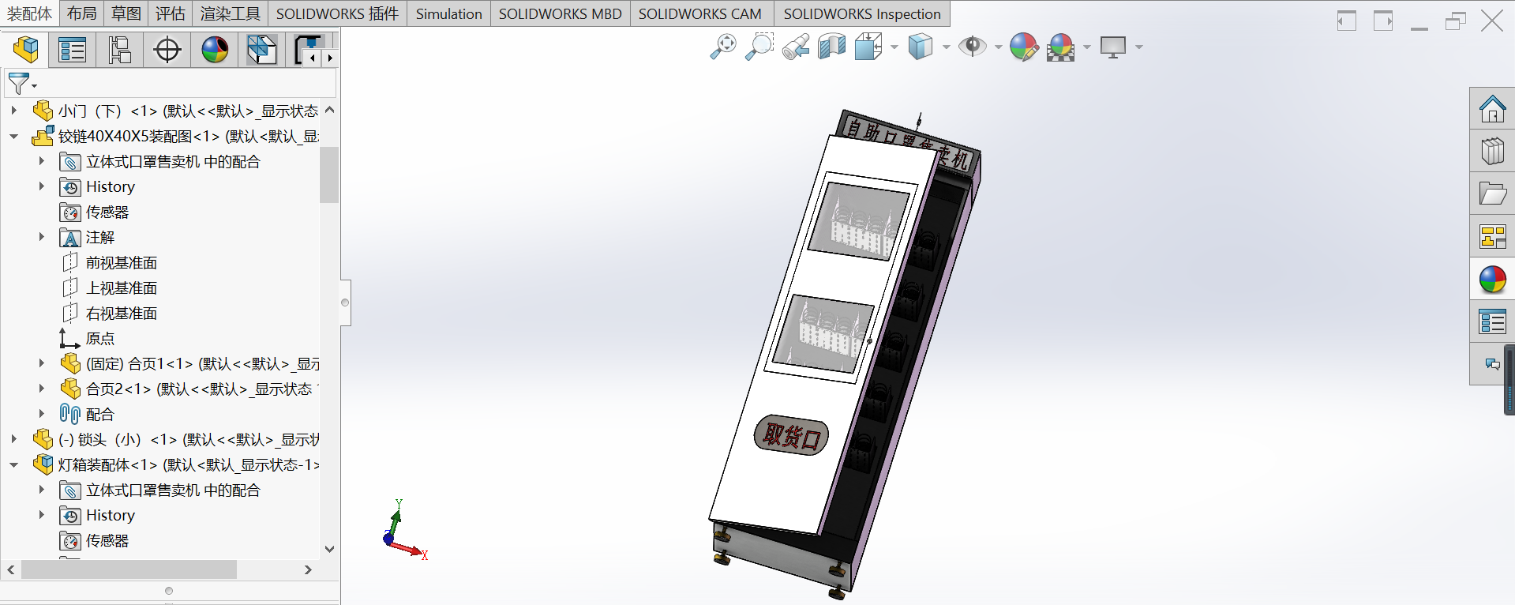This screenshot has height=605, width=1515.
Task: Switch to the SOLIDWORKS Inspection tab
Action: pos(862,13)
